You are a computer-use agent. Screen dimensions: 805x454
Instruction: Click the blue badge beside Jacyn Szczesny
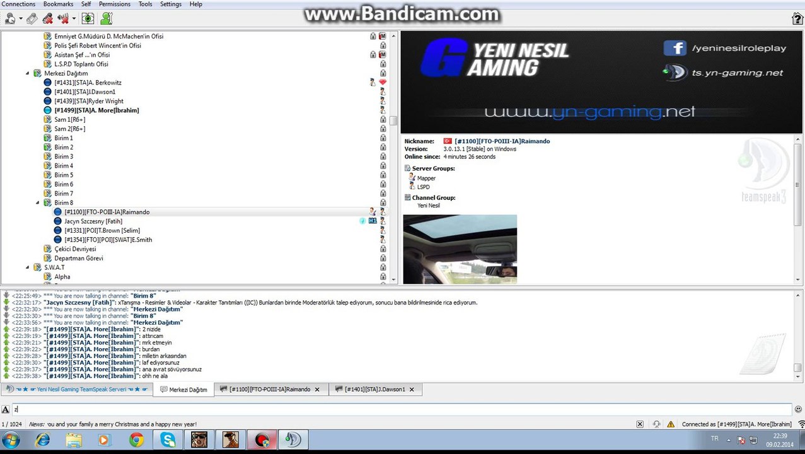pyautogui.click(x=373, y=221)
